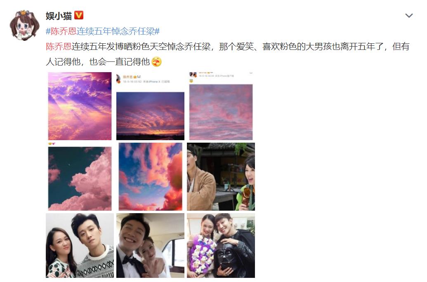Open hashtag #陈乔恩连续五年悼念乔任梁#
Image resolution: width=427 pixels, height=282 pixels.
pos(103,31)
